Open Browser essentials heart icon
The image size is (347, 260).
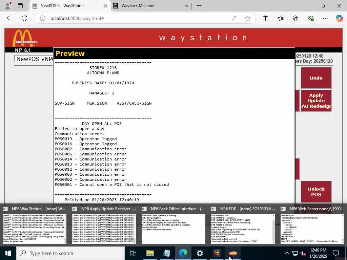(x=310, y=18)
